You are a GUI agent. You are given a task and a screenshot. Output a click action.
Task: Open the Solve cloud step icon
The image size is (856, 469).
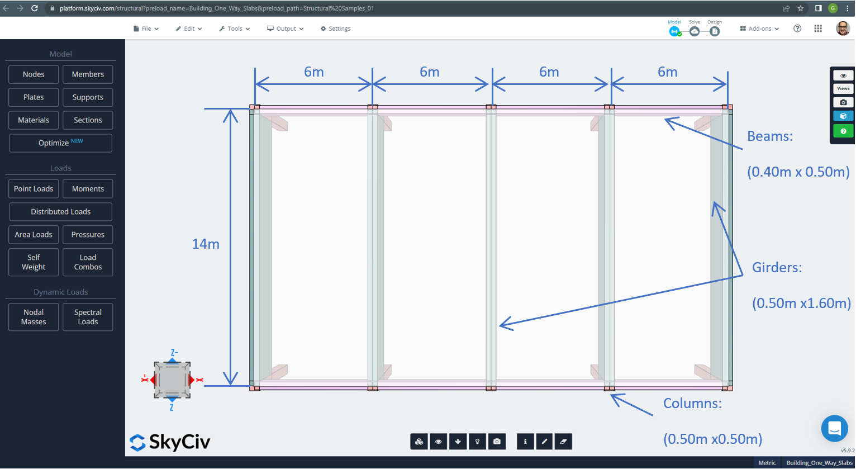click(695, 31)
